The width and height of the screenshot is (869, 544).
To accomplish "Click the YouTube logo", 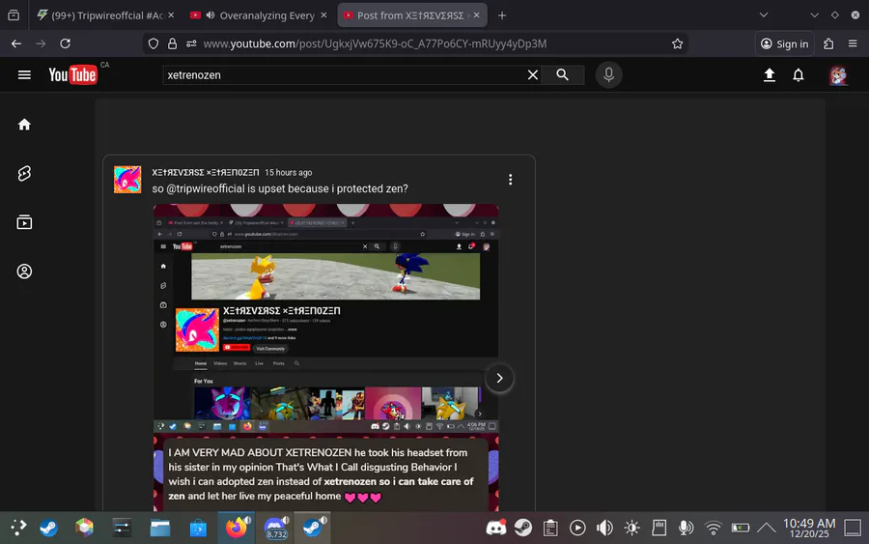I will 73,74.
